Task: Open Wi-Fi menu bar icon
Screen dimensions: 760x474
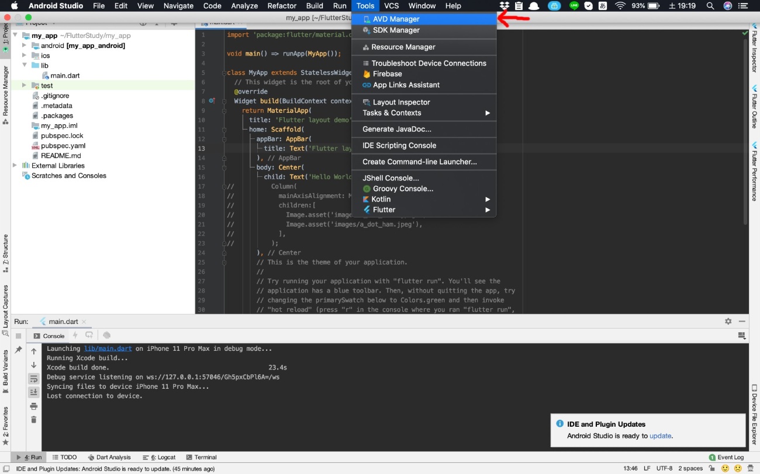Action: (x=620, y=6)
